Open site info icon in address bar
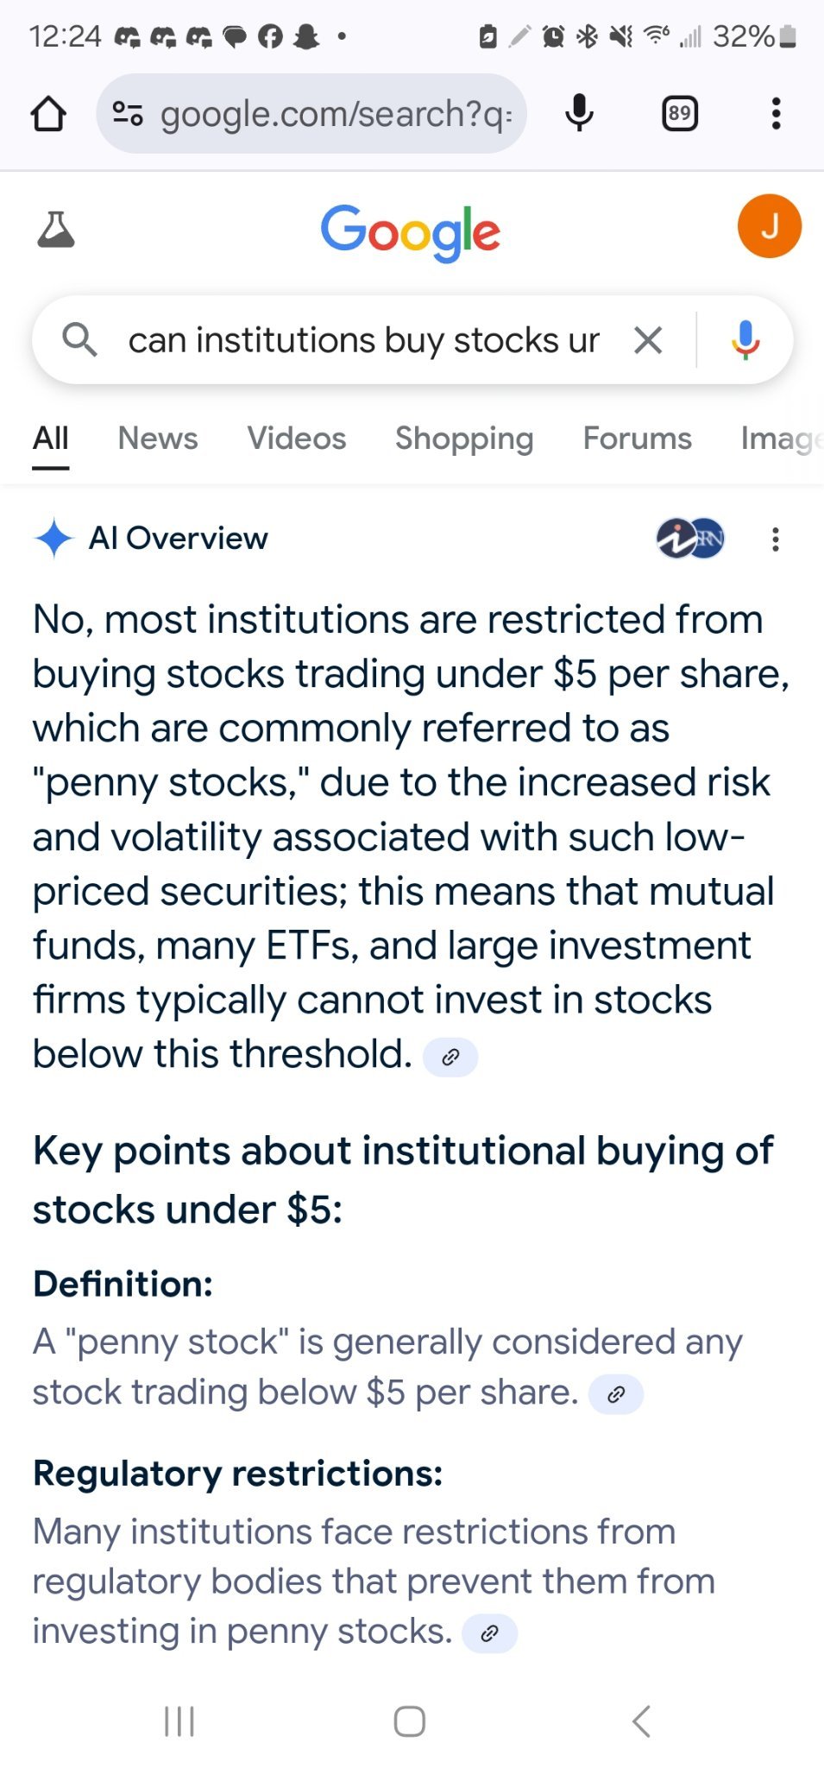This screenshot has width=824, height=1768. (128, 114)
